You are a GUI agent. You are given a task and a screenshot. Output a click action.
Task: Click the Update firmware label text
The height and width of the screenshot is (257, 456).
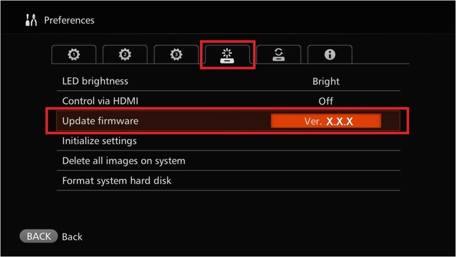(100, 121)
